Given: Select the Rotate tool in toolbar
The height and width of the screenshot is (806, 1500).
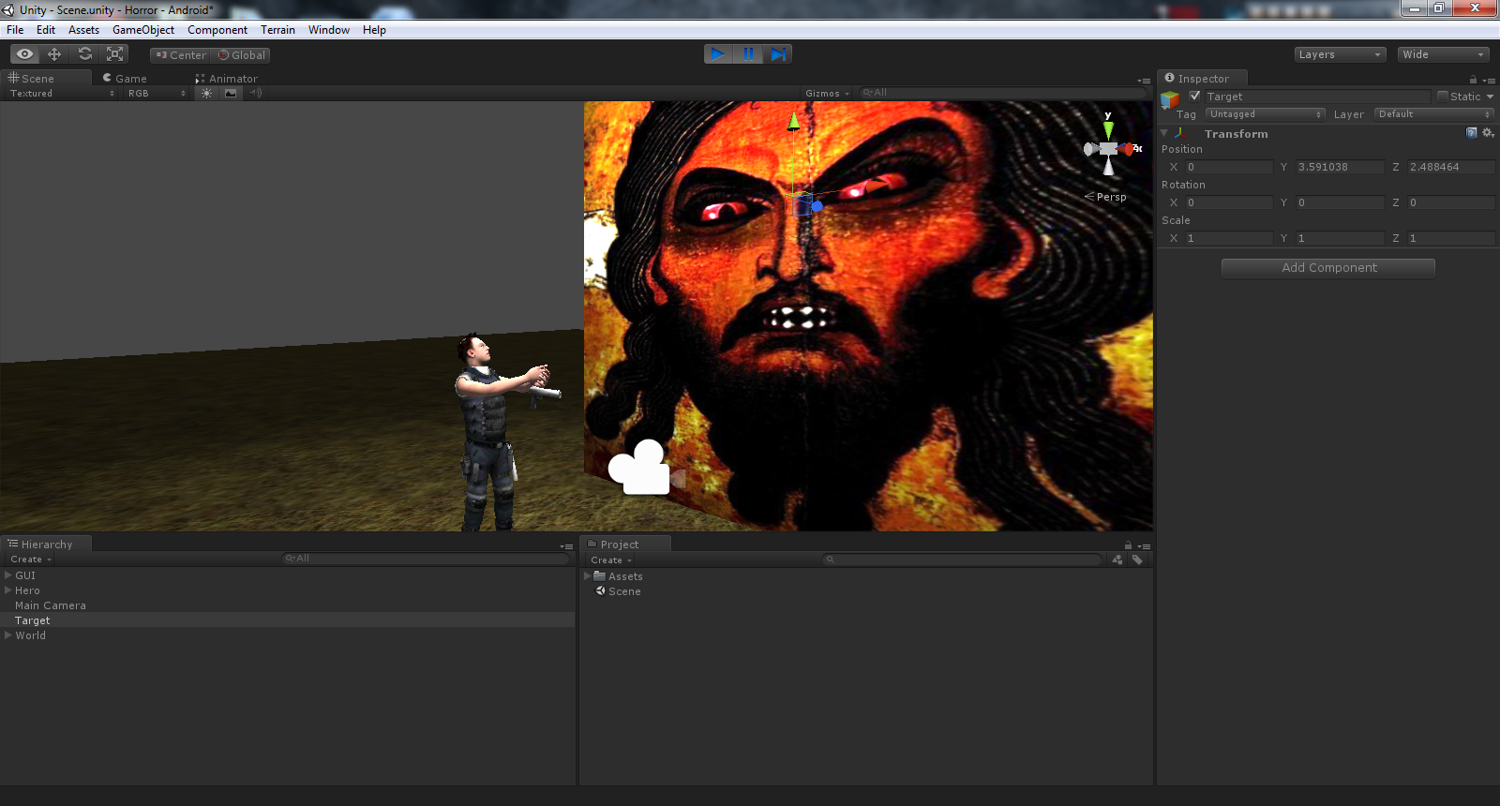Looking at the screenshot, I should point(85,54).
